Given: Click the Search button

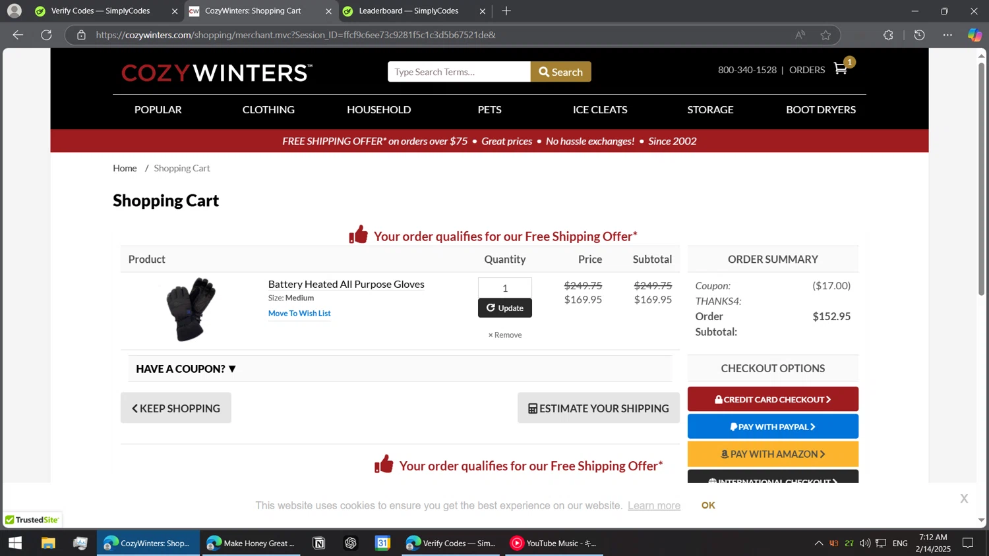Looking at the screenshot, I should [561, 72].
